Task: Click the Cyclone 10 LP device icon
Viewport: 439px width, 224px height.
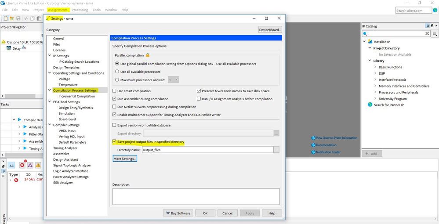Action: pyautogui.click(x=4, y=42)
